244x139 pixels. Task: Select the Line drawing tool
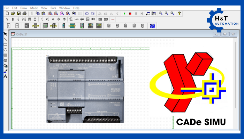coord(5,39)
